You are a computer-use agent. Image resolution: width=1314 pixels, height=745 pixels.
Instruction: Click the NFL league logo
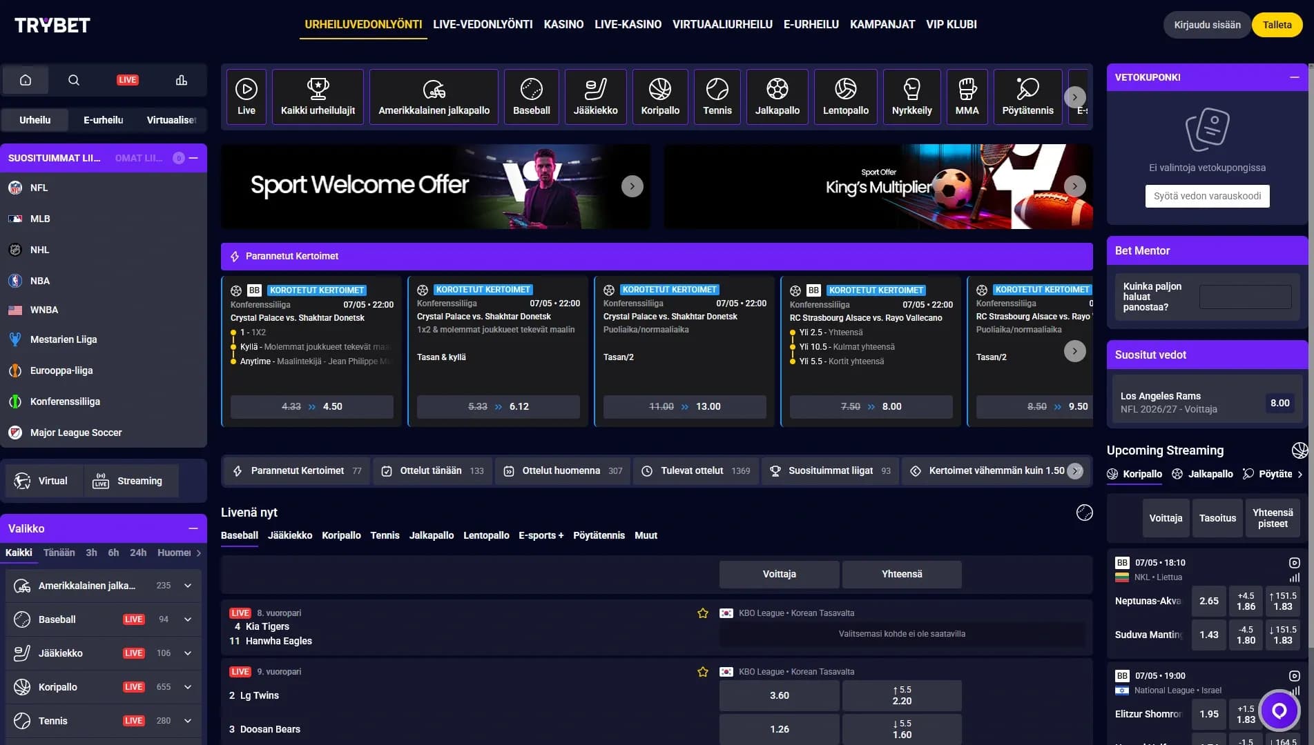[x=15, y=188]
